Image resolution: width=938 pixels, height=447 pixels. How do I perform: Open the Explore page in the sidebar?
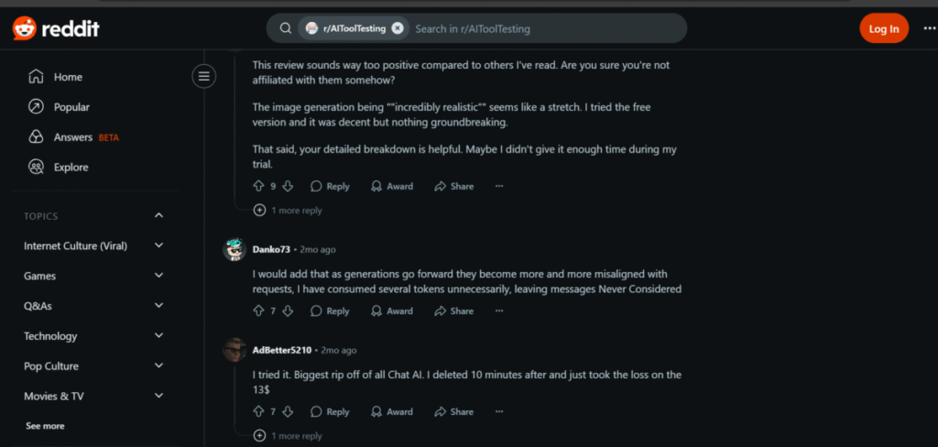71,168
